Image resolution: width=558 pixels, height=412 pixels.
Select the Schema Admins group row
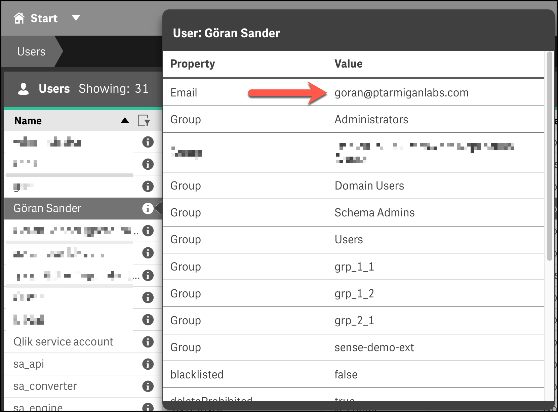(x=353, y=213)
